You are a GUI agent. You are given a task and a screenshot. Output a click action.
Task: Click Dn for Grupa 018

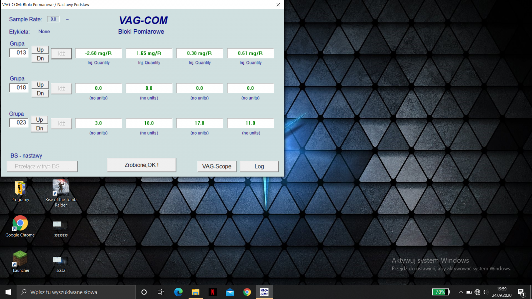40,93
